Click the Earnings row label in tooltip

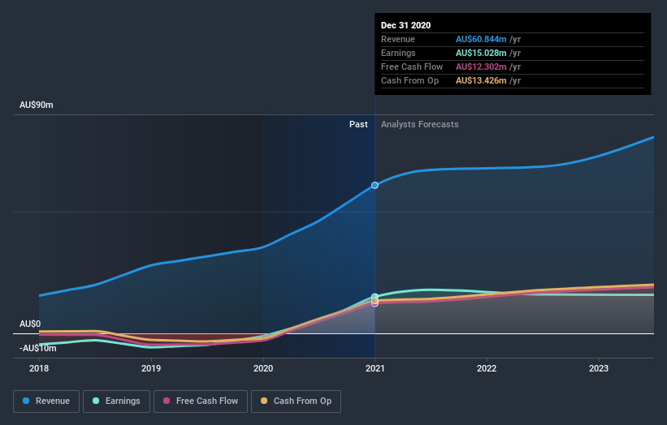pyautogui.click(x=398, y=53)
